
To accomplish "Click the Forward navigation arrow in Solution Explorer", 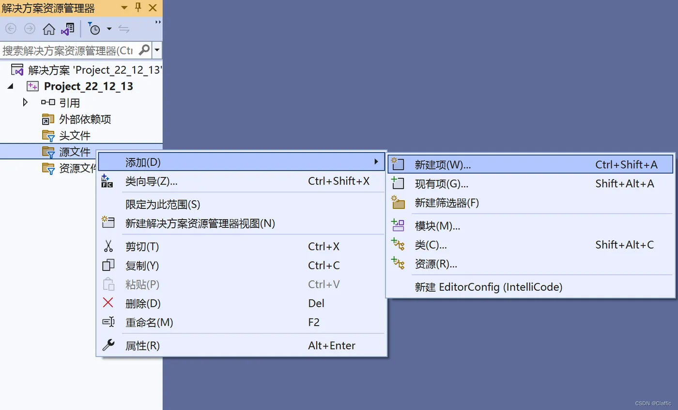I will pos(30,29).
